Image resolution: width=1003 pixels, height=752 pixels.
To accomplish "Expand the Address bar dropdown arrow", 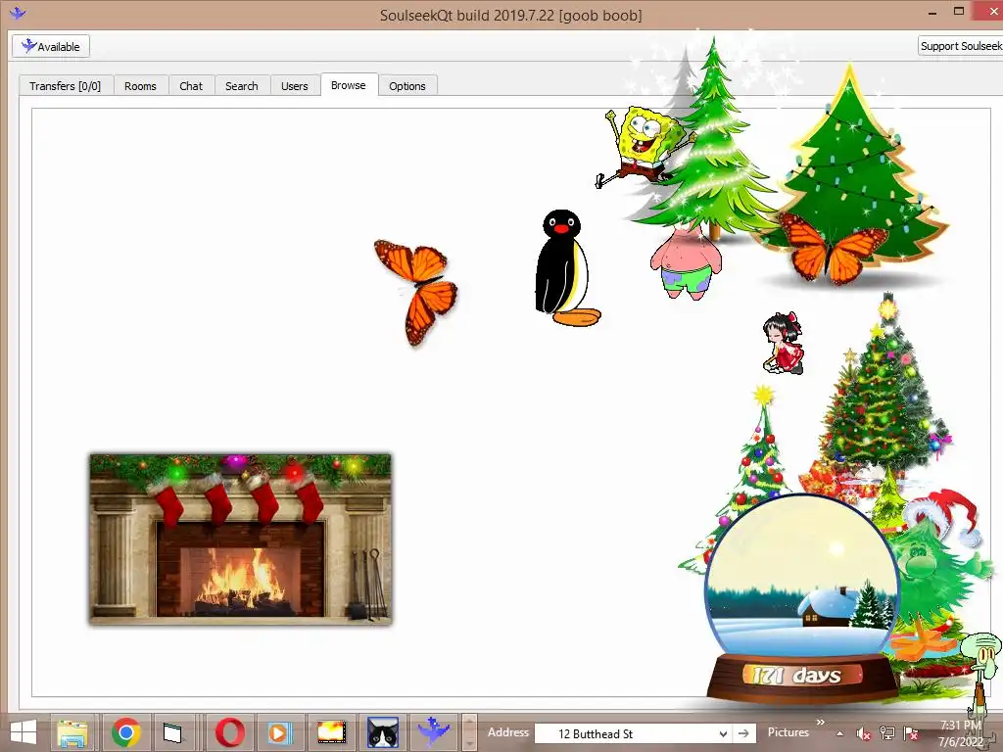I will 723,734.
